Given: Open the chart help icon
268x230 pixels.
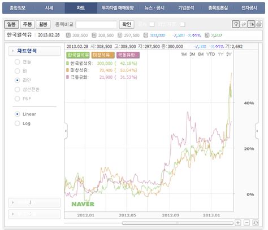Looking at the screenshot, I should (x=236, y=24).
